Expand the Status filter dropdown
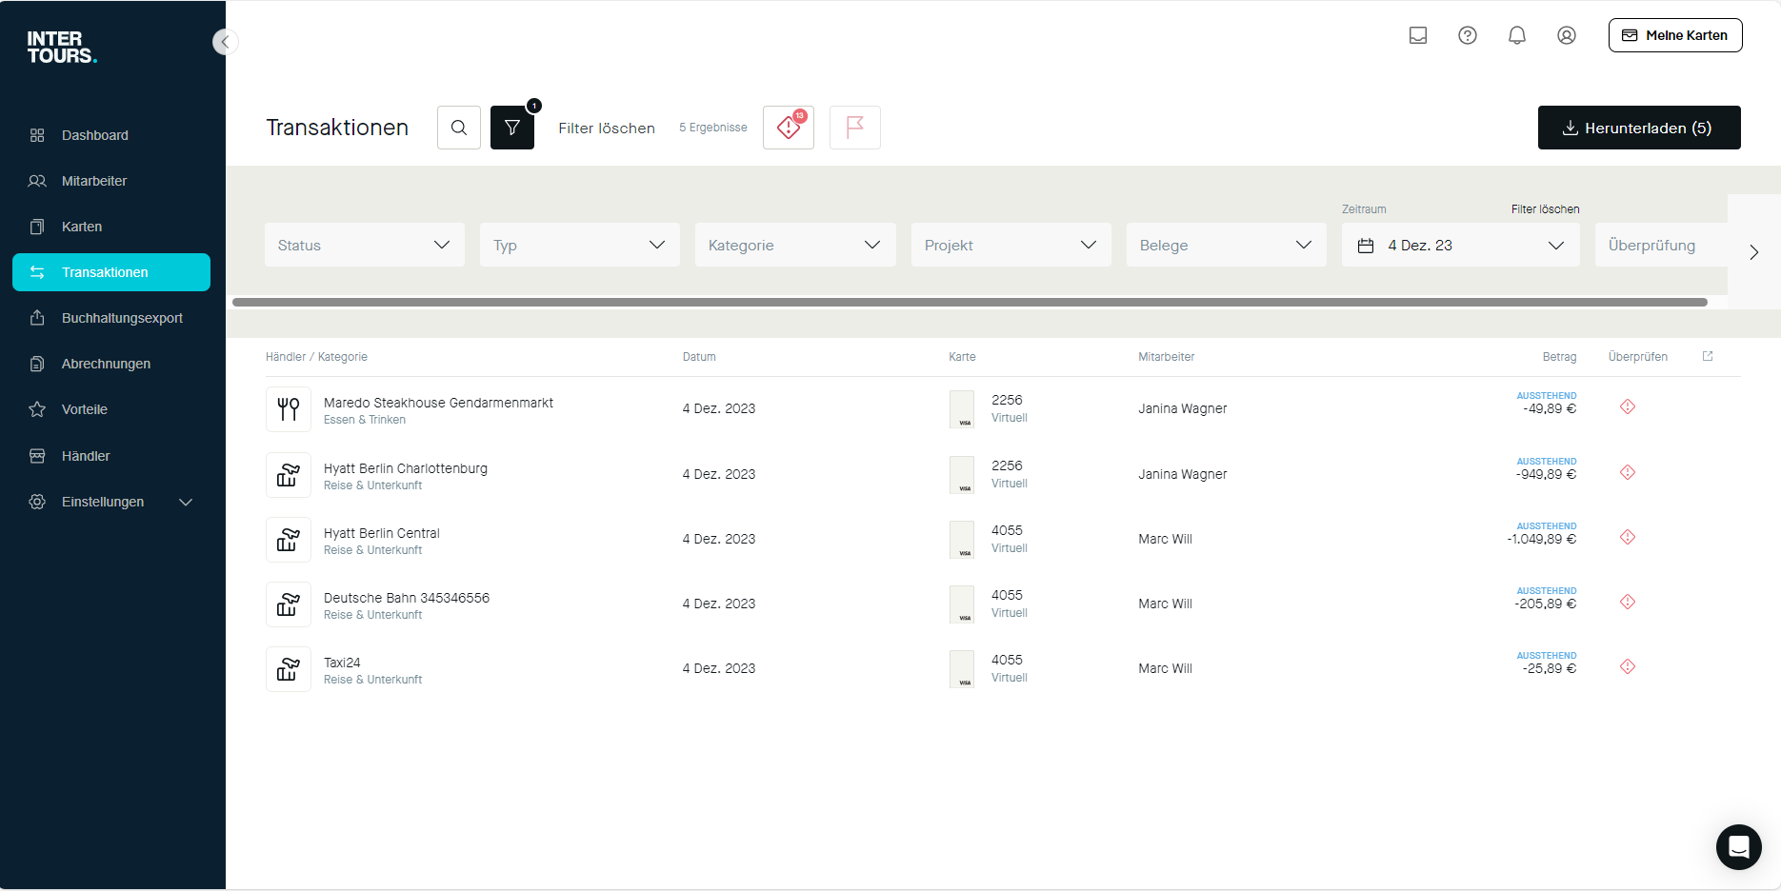The width and height of the screenshot is (1781, 891). pos(364,245)
